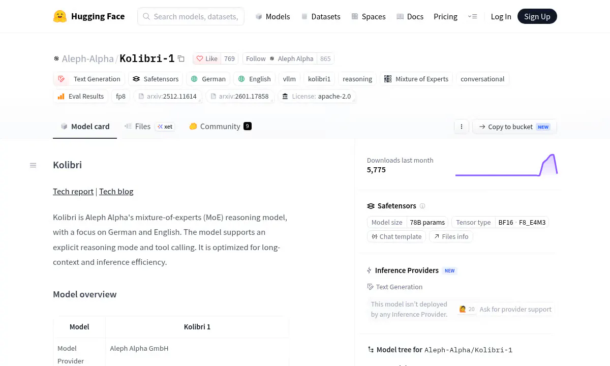Select the Text Generation task tag
The height and width of the screenshot is (366, 610).
point(89,79)
